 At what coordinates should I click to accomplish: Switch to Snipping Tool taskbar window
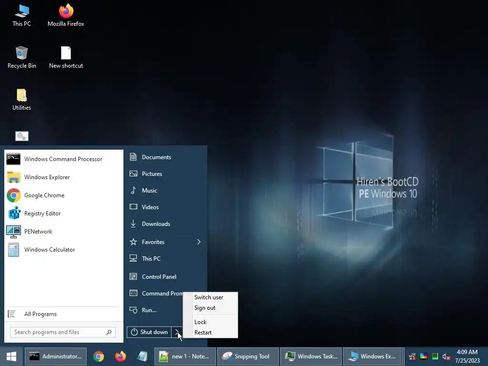click(x=248, y=356)
